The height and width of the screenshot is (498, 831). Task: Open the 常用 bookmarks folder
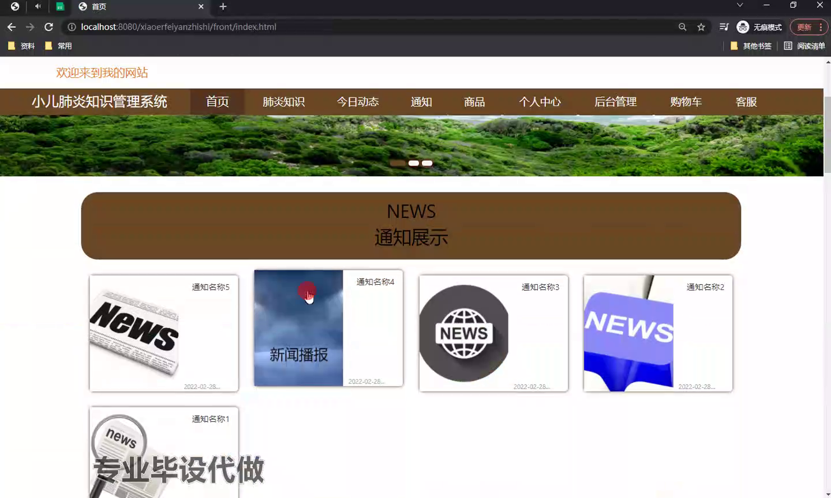(58, 46)
